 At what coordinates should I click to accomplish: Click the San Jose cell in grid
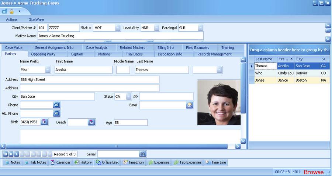(x=307, y=66)
